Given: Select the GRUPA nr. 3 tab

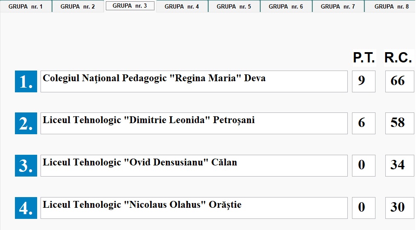Looking at the screenshot, I should click(130, 6).
